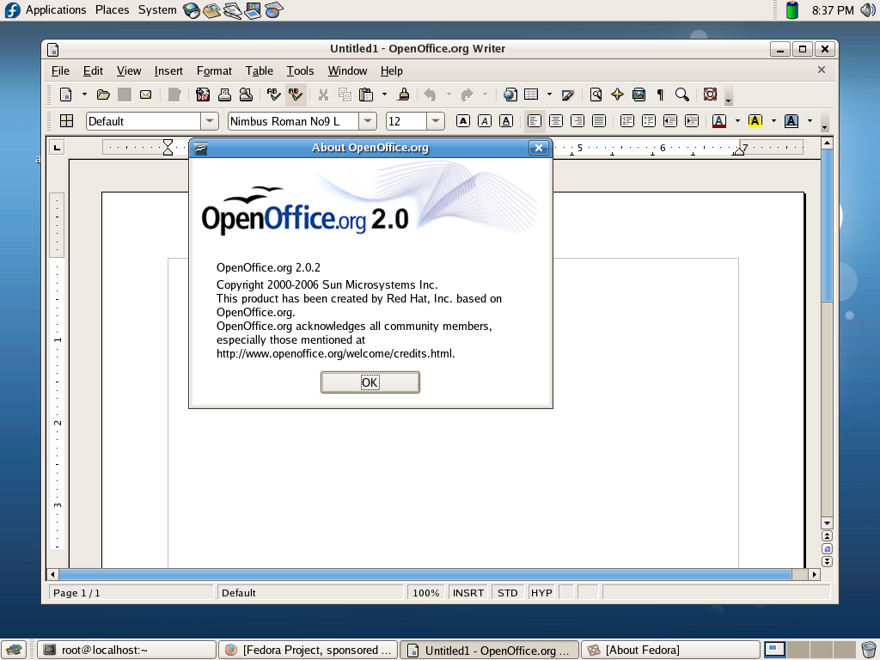Toggle Underline formatting
The width and height of the screenshot is (880, 660).
(x=505, y=120)
